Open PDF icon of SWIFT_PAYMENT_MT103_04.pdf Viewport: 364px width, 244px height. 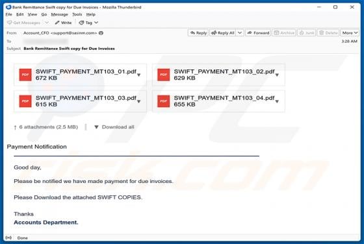coord(163,101)
